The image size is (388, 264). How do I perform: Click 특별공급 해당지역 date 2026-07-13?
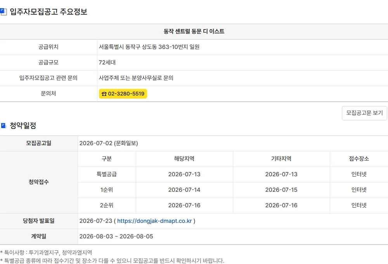tap(184, 174)
